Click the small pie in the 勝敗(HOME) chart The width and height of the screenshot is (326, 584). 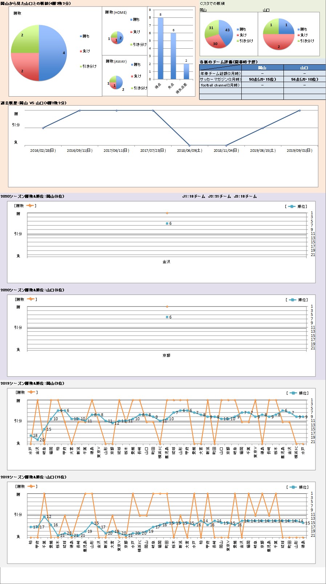tap(117, 37)
